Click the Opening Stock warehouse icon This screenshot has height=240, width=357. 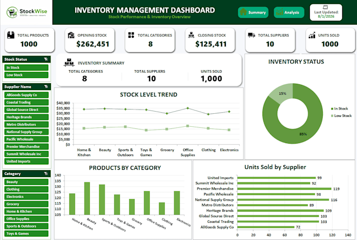(71, 35)
